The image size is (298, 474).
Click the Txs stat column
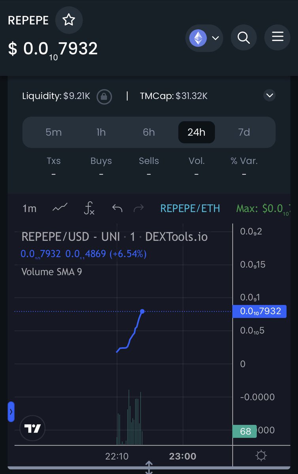click(x=53, y=167)
